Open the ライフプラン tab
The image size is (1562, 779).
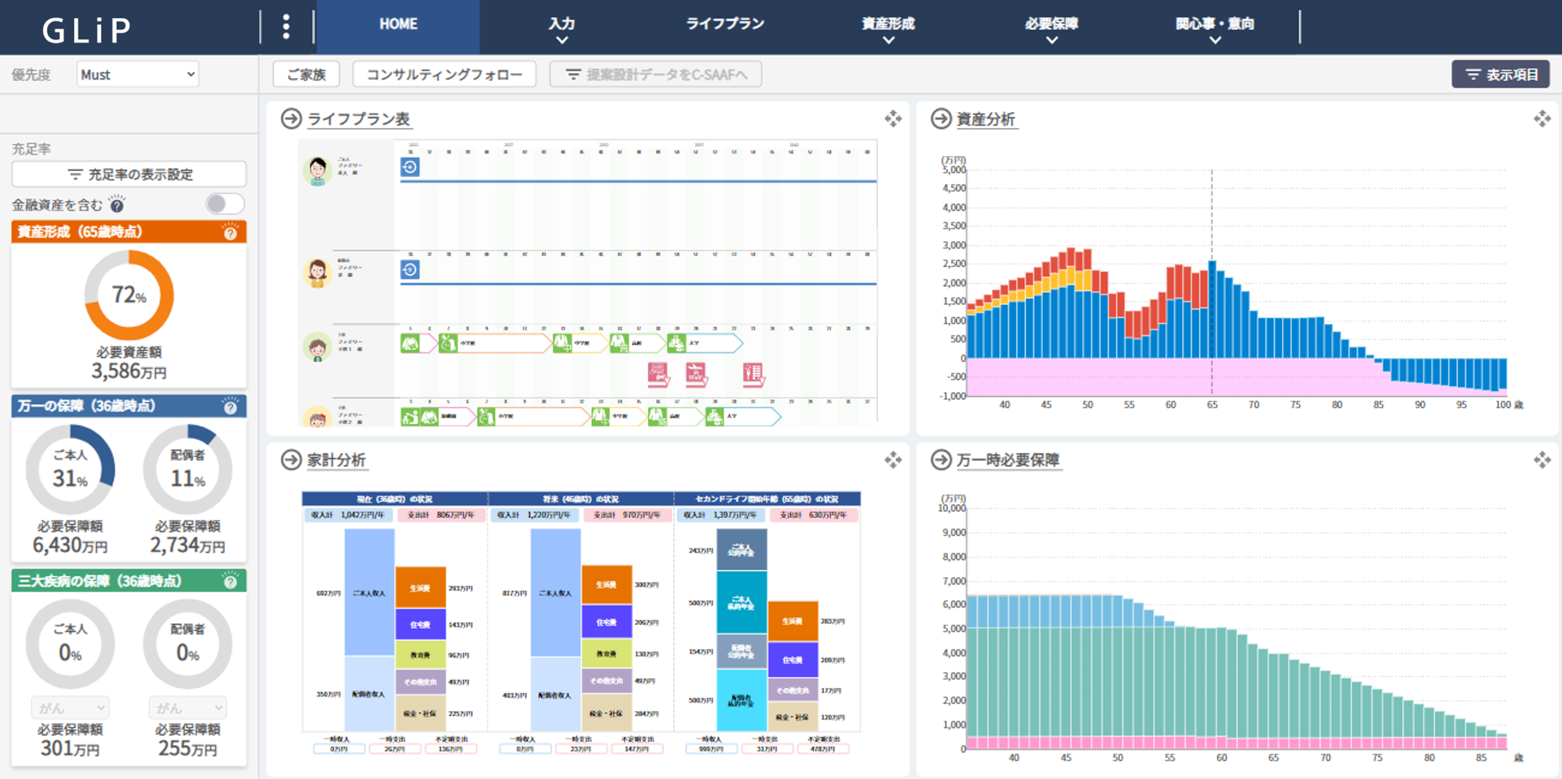point(725,24)
